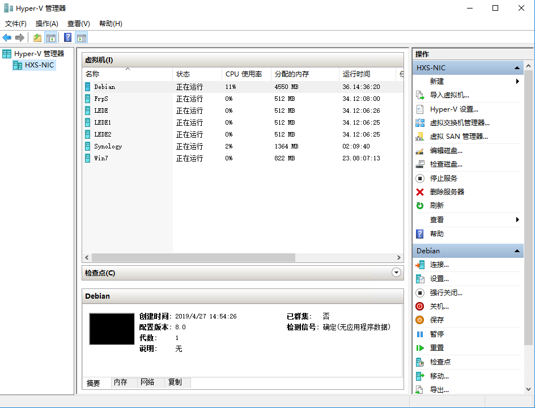
Task: Open the 文件(F) menu
Action: [16, 24]
